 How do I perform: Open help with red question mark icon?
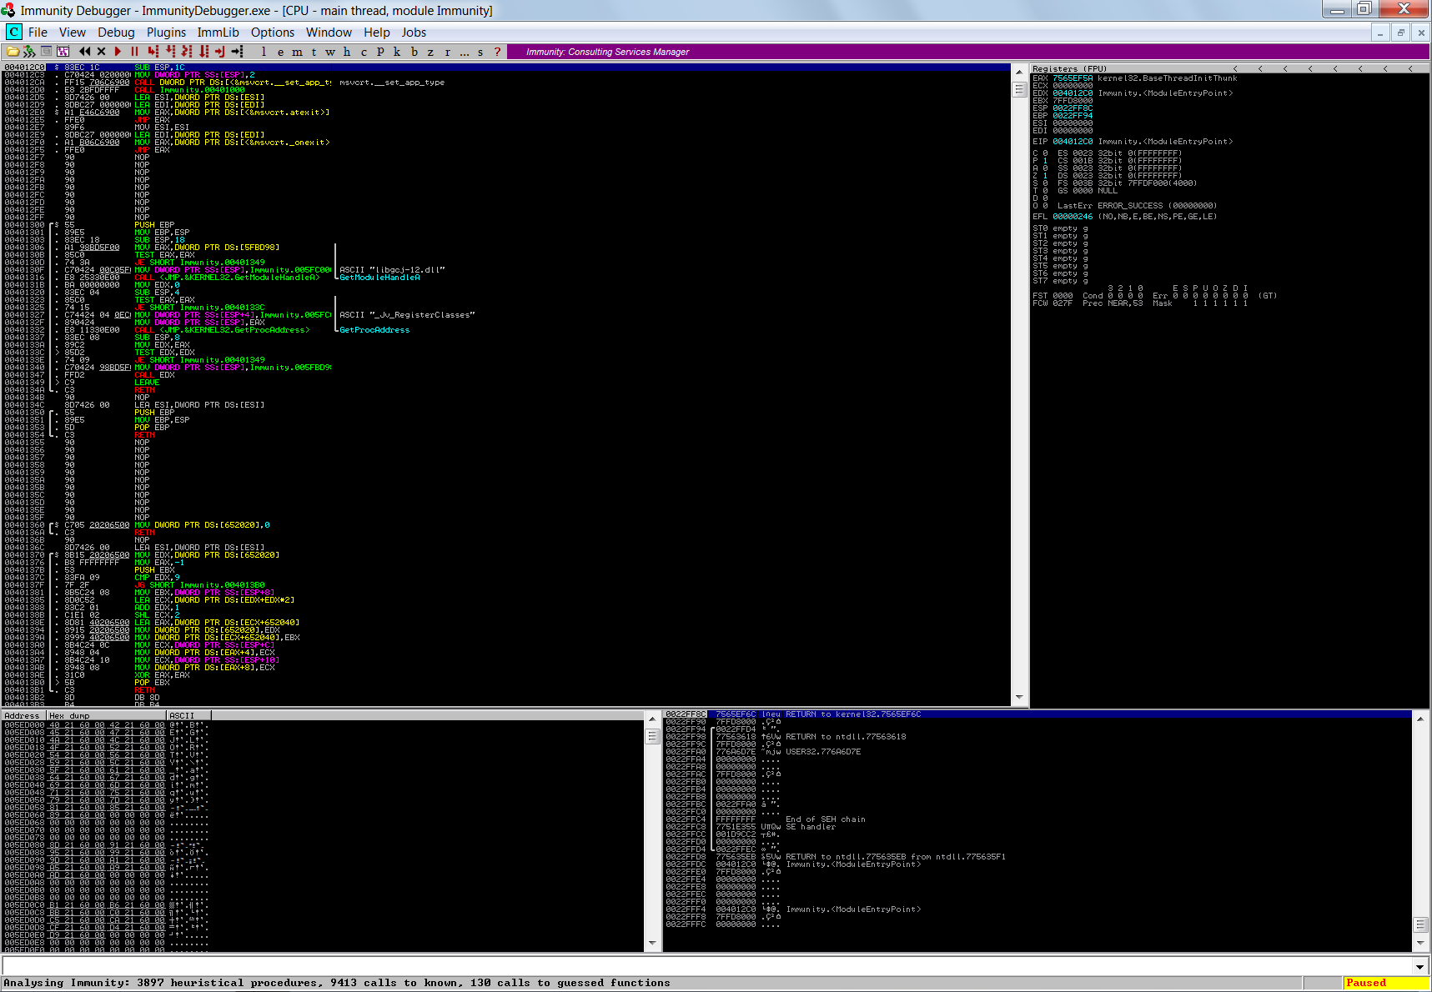coord(497,52)
